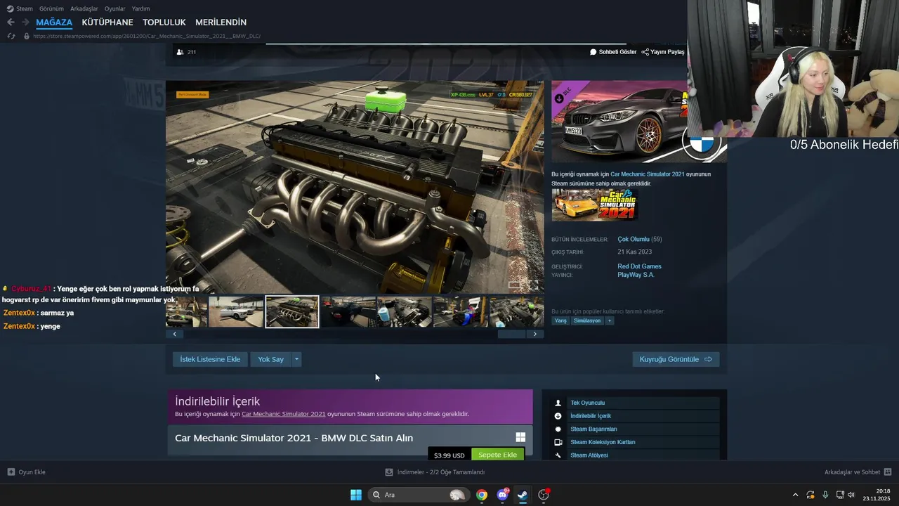Screen dimensions: 899x506
Task: Reload the store page
Action: [x=11, y=36]
